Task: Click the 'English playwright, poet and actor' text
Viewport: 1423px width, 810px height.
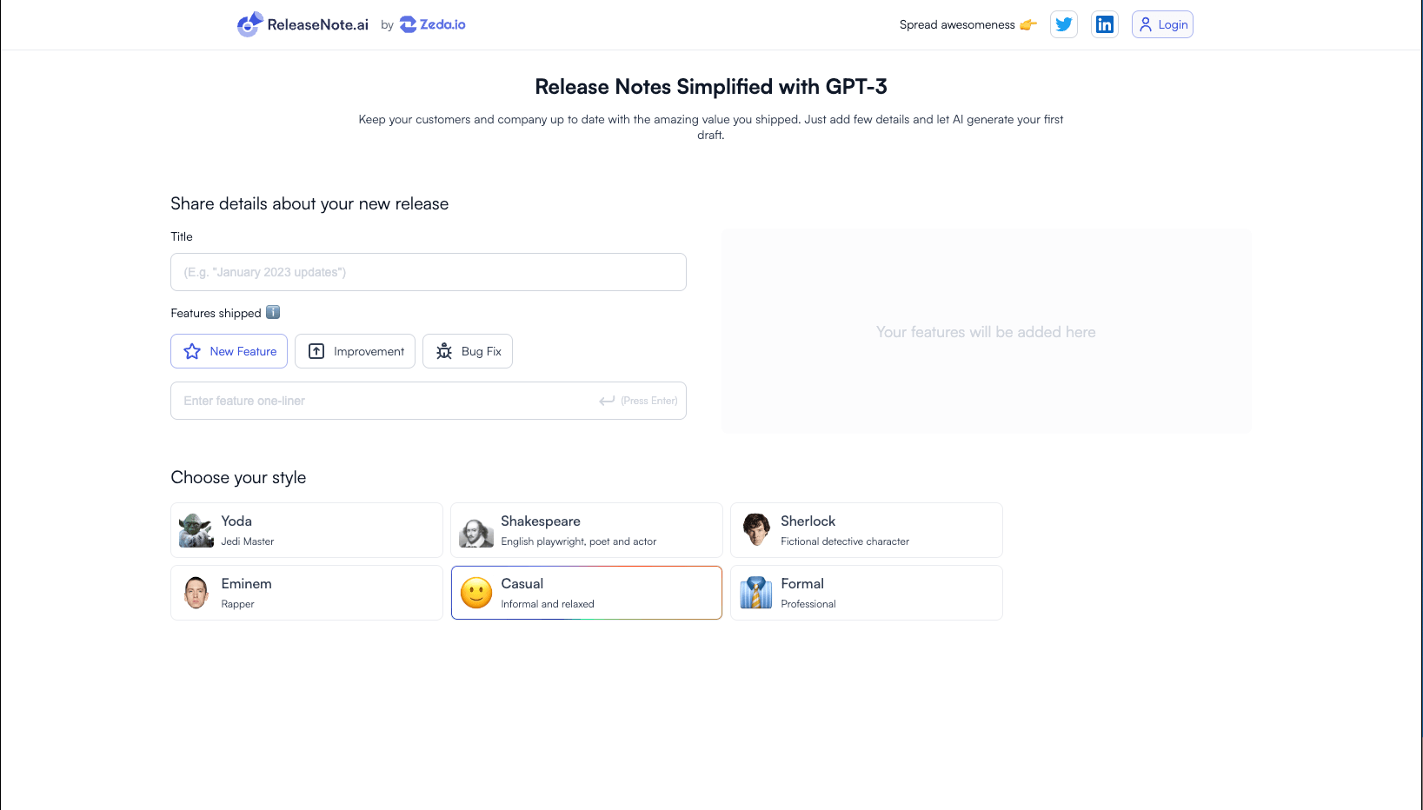Action: click(579, 541)
